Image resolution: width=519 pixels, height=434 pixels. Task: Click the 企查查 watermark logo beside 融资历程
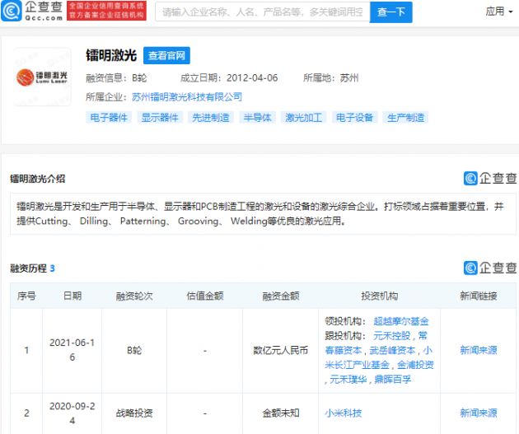click(x=490, y=268)
